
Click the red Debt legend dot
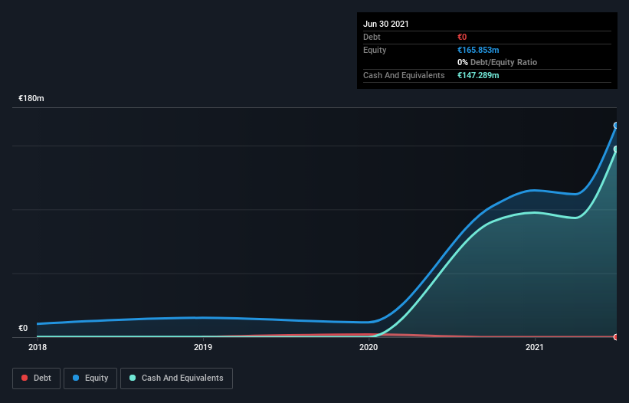[x=25, y=378]
